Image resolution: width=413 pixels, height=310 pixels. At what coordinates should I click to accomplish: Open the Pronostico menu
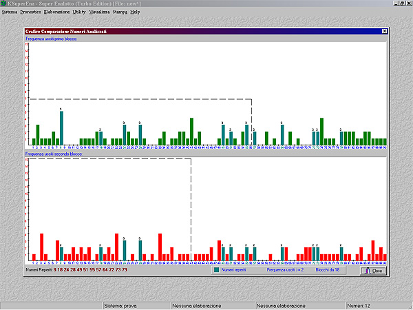(x=30, y=12)
